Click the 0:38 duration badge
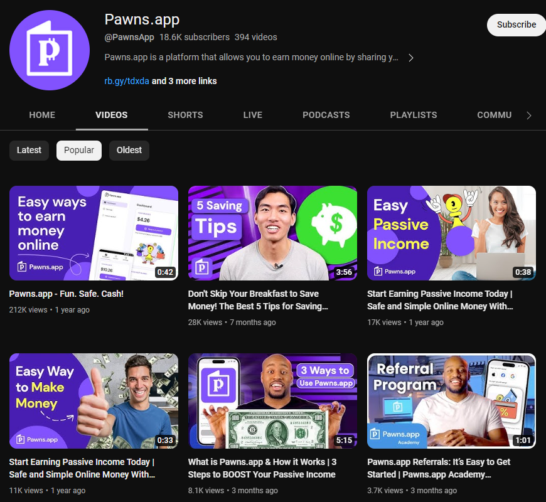Viewport: 546px width, 502px height. (523, 272)
